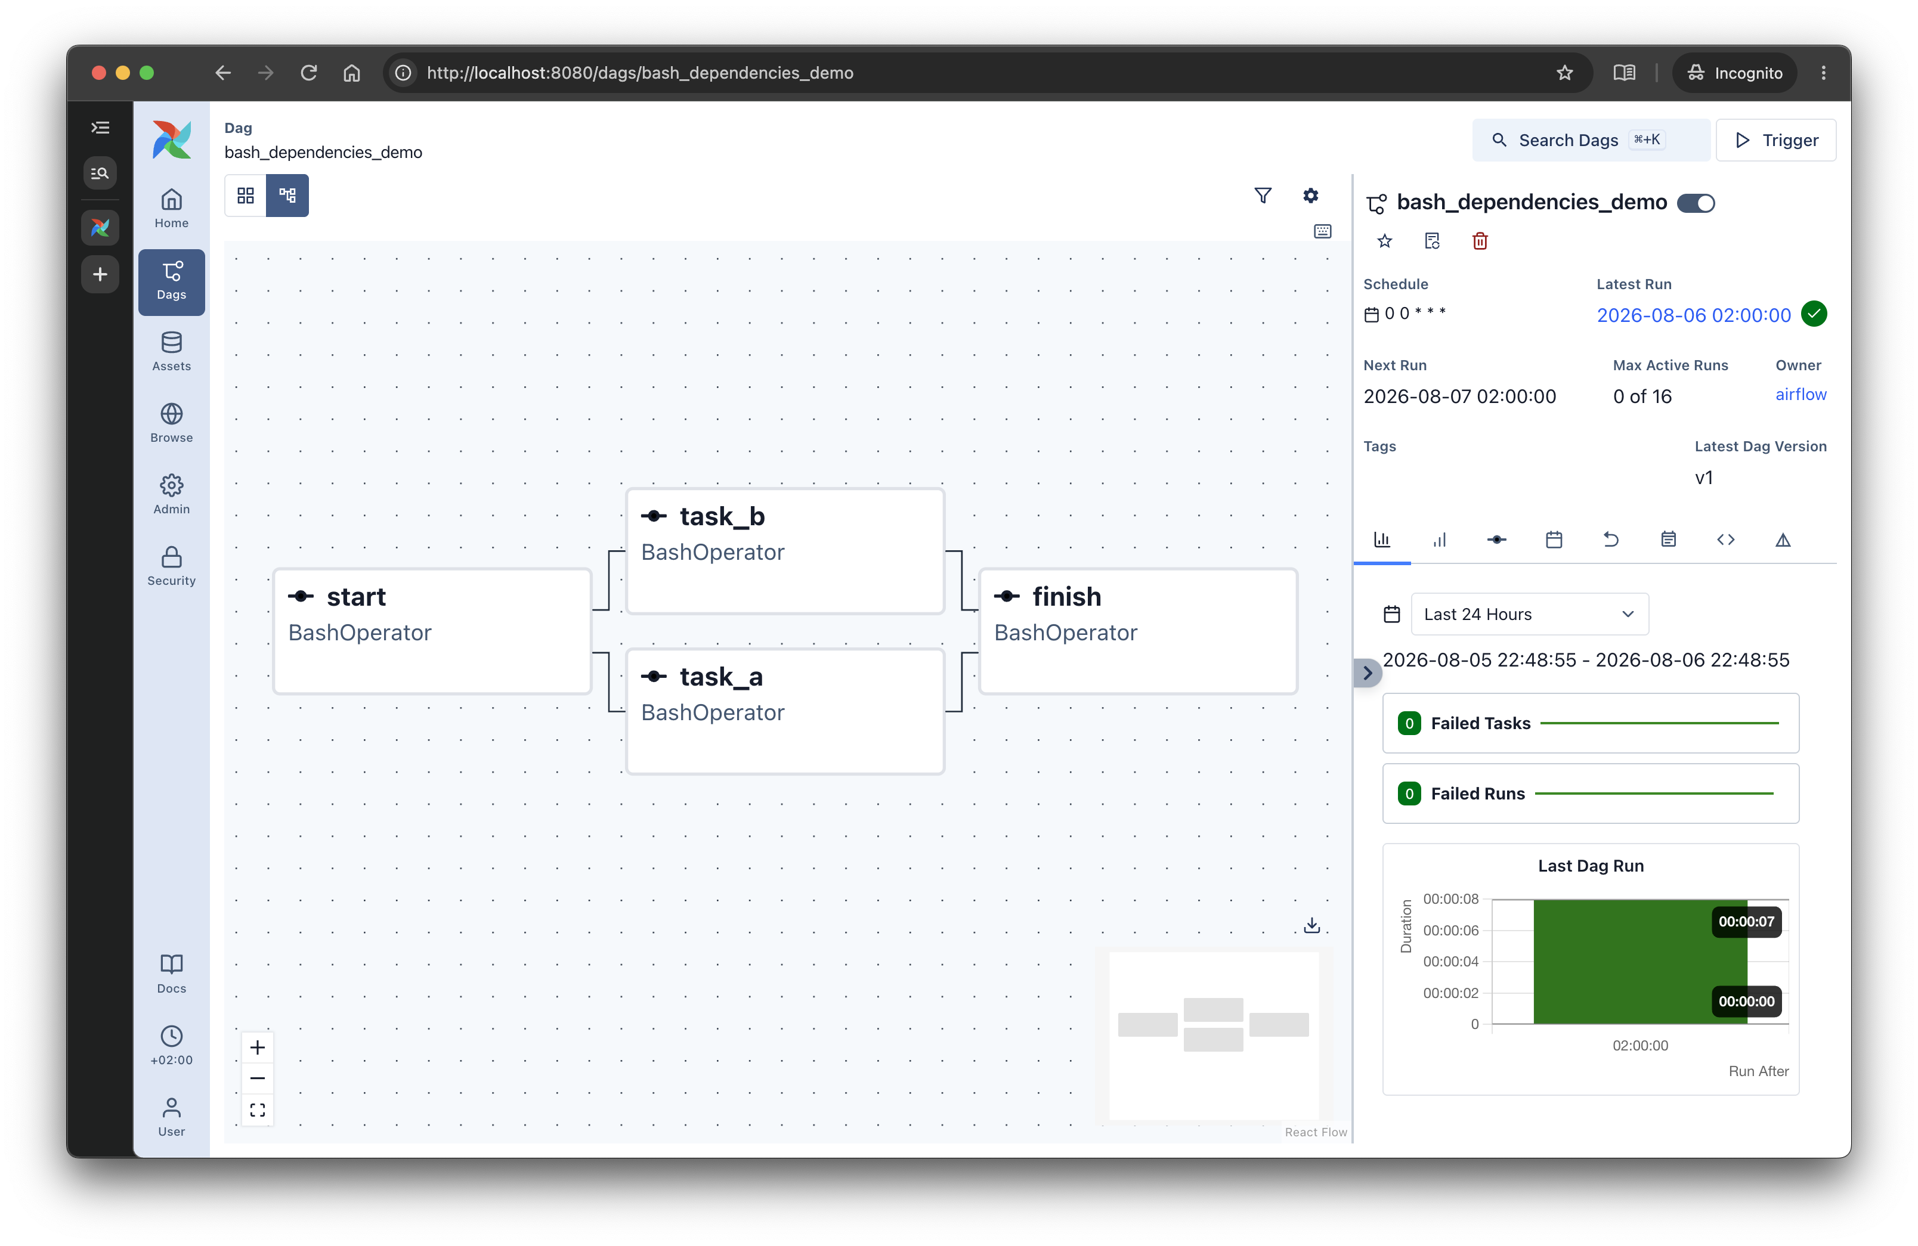Select the Backfills tab
1918x1246 pixels.
click(x=1611, y=540)
